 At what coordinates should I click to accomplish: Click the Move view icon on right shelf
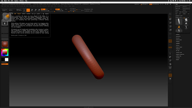coord(170,57)
